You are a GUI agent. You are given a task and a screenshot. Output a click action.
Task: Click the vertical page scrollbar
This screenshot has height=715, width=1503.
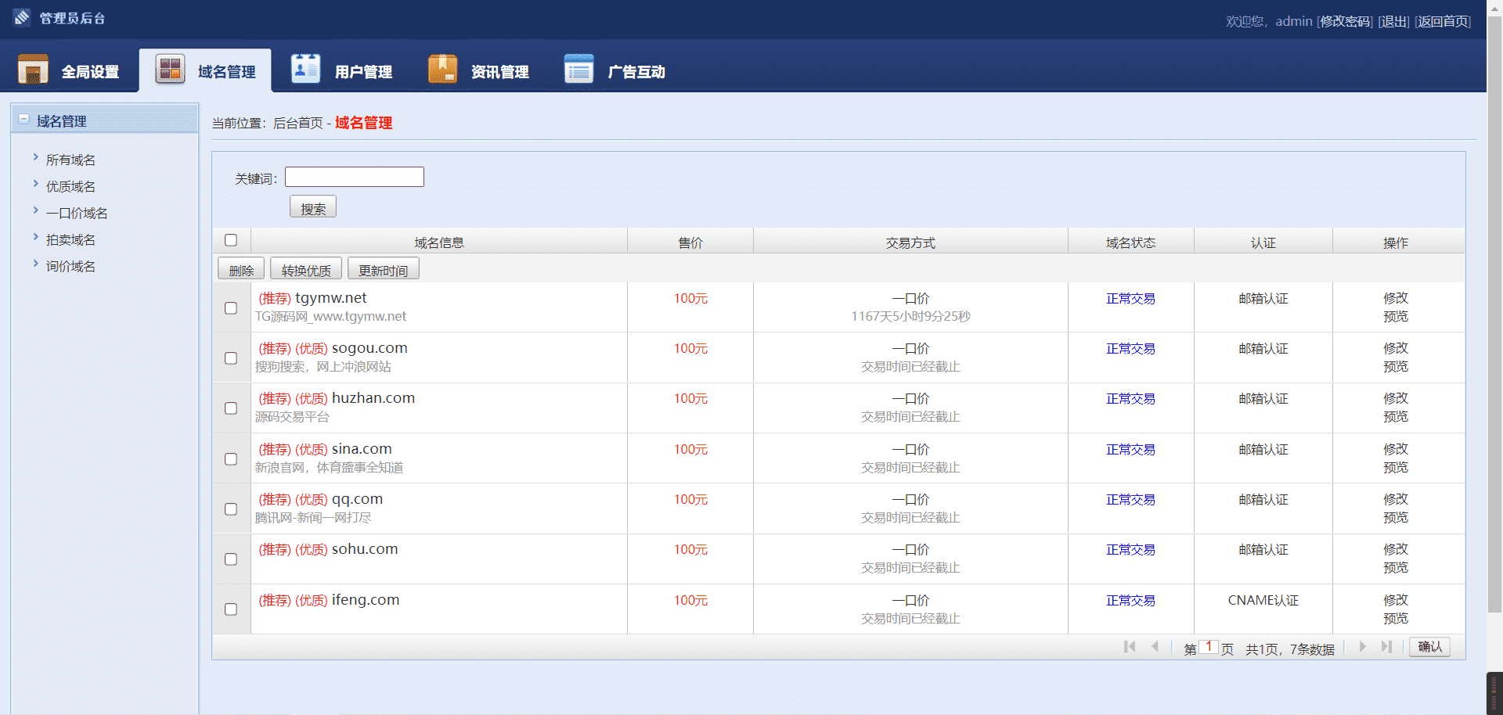(x=1494, y=313)
